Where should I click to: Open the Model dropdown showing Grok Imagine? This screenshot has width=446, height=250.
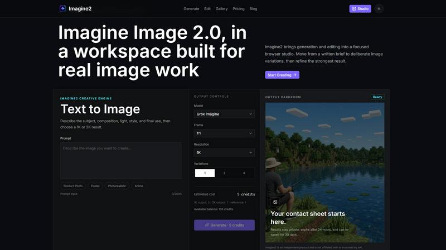(x=224, y=114)
